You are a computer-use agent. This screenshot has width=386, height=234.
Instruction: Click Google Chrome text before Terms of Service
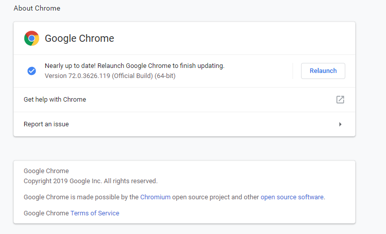pyautogui.click(x=46, y=213)
